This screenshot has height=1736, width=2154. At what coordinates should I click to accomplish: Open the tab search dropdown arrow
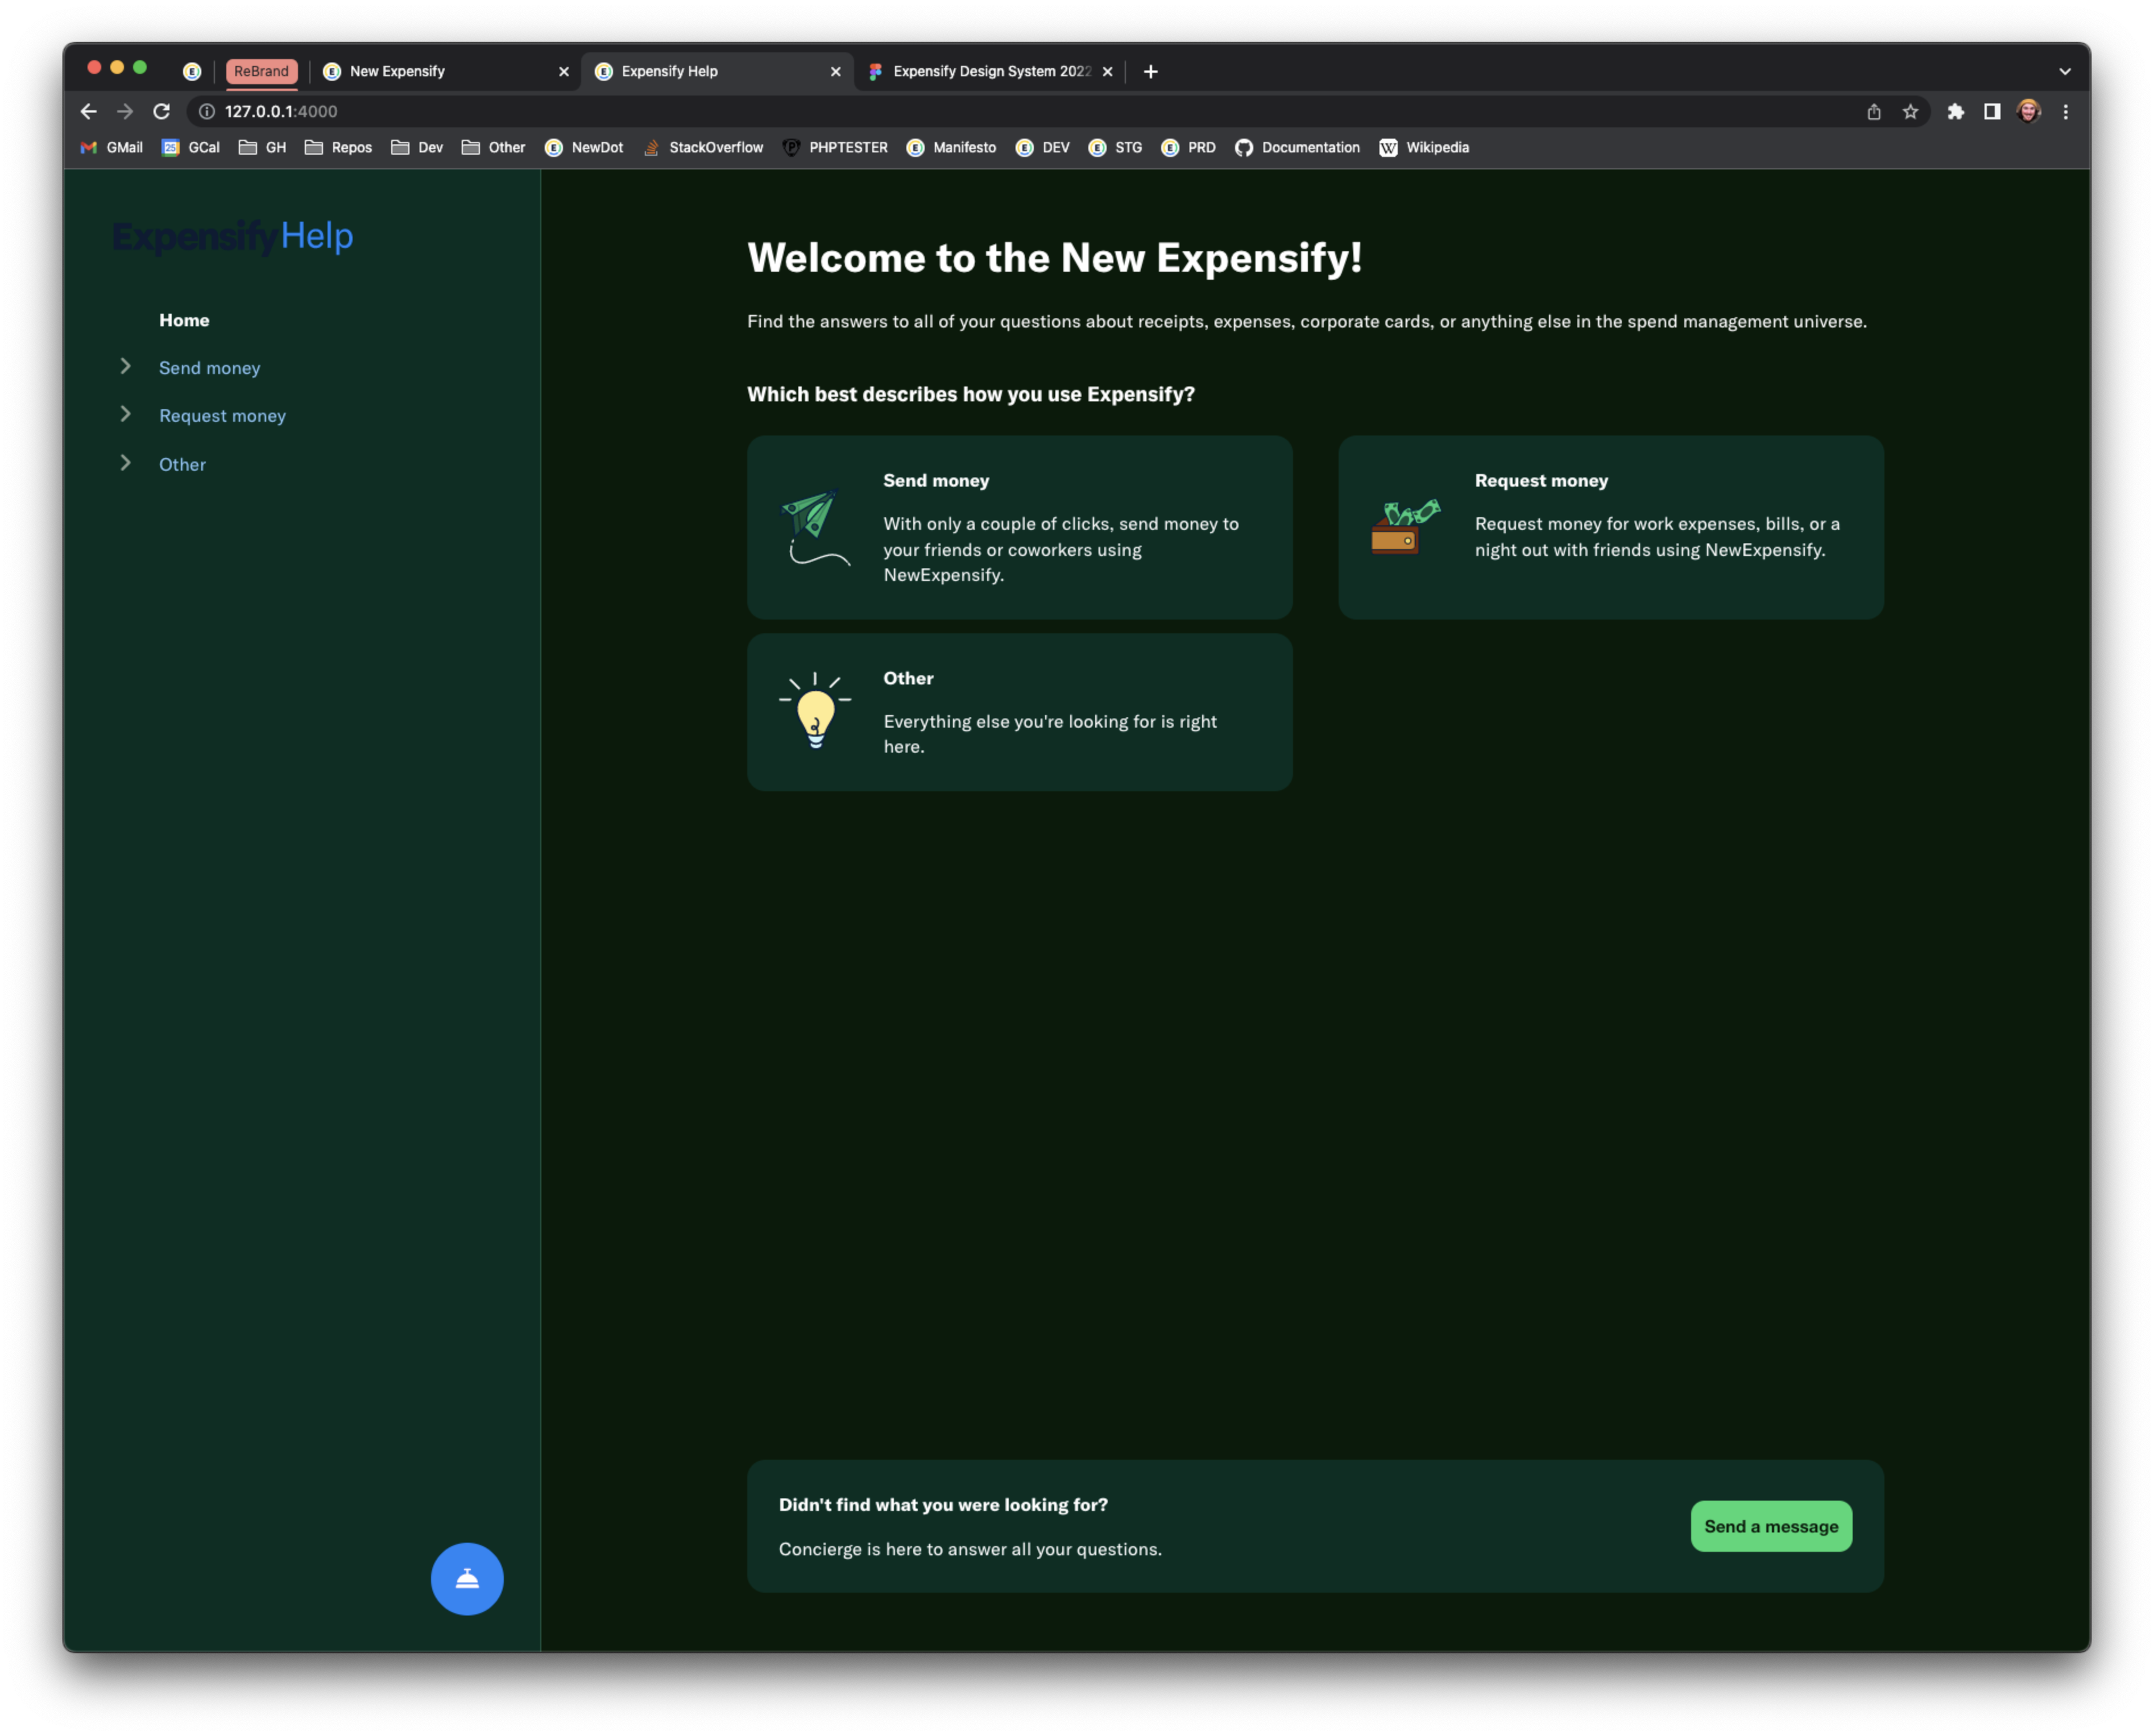click(x=2064, y=71)
